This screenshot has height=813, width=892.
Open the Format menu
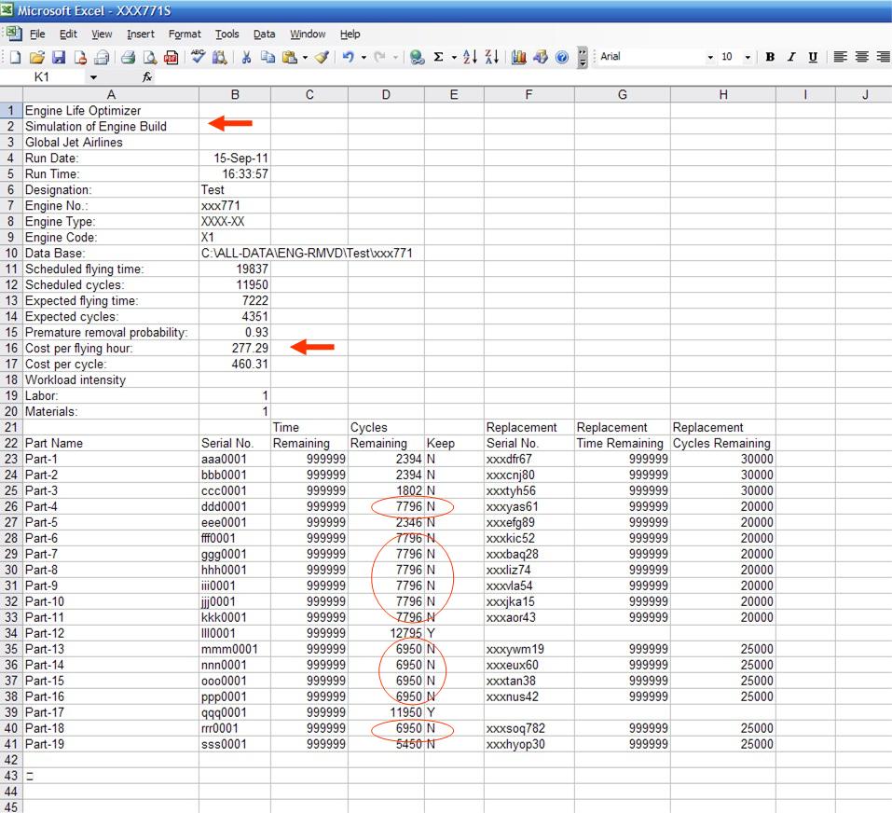tap(185, 34)
